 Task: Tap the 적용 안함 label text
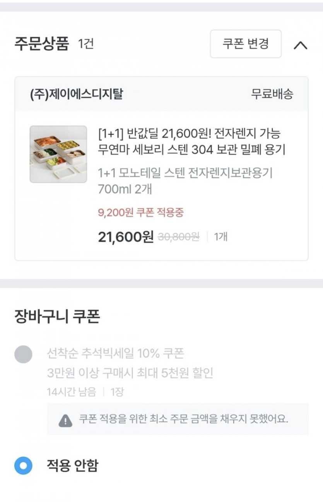pyautogui.click(x=72, y=465)
